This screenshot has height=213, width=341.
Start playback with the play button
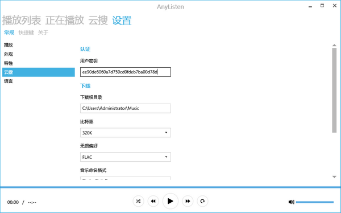[x=170, y=201]
